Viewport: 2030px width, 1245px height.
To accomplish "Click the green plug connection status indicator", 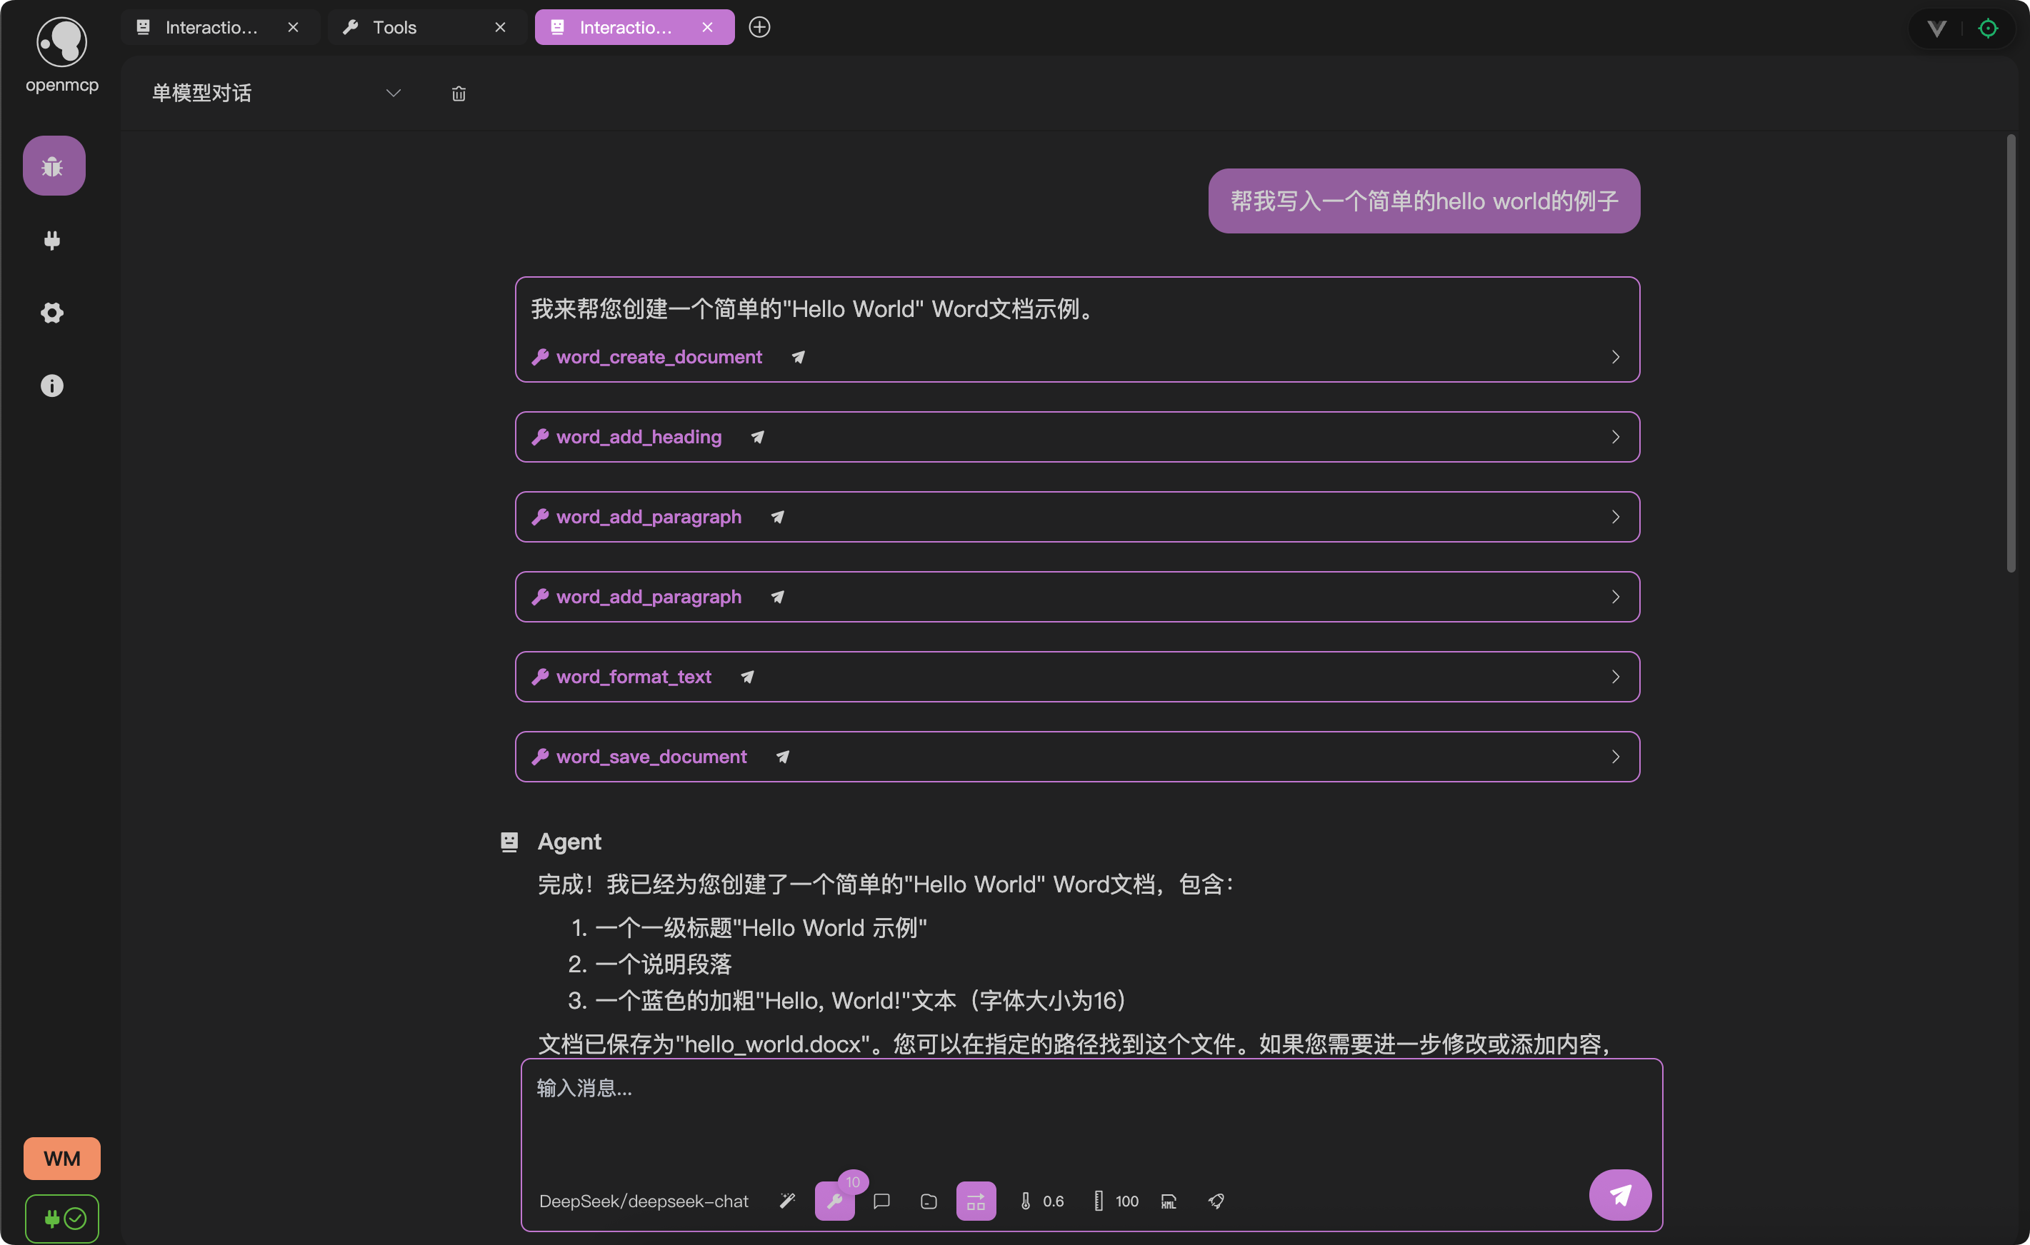I will pos(62,1218).
